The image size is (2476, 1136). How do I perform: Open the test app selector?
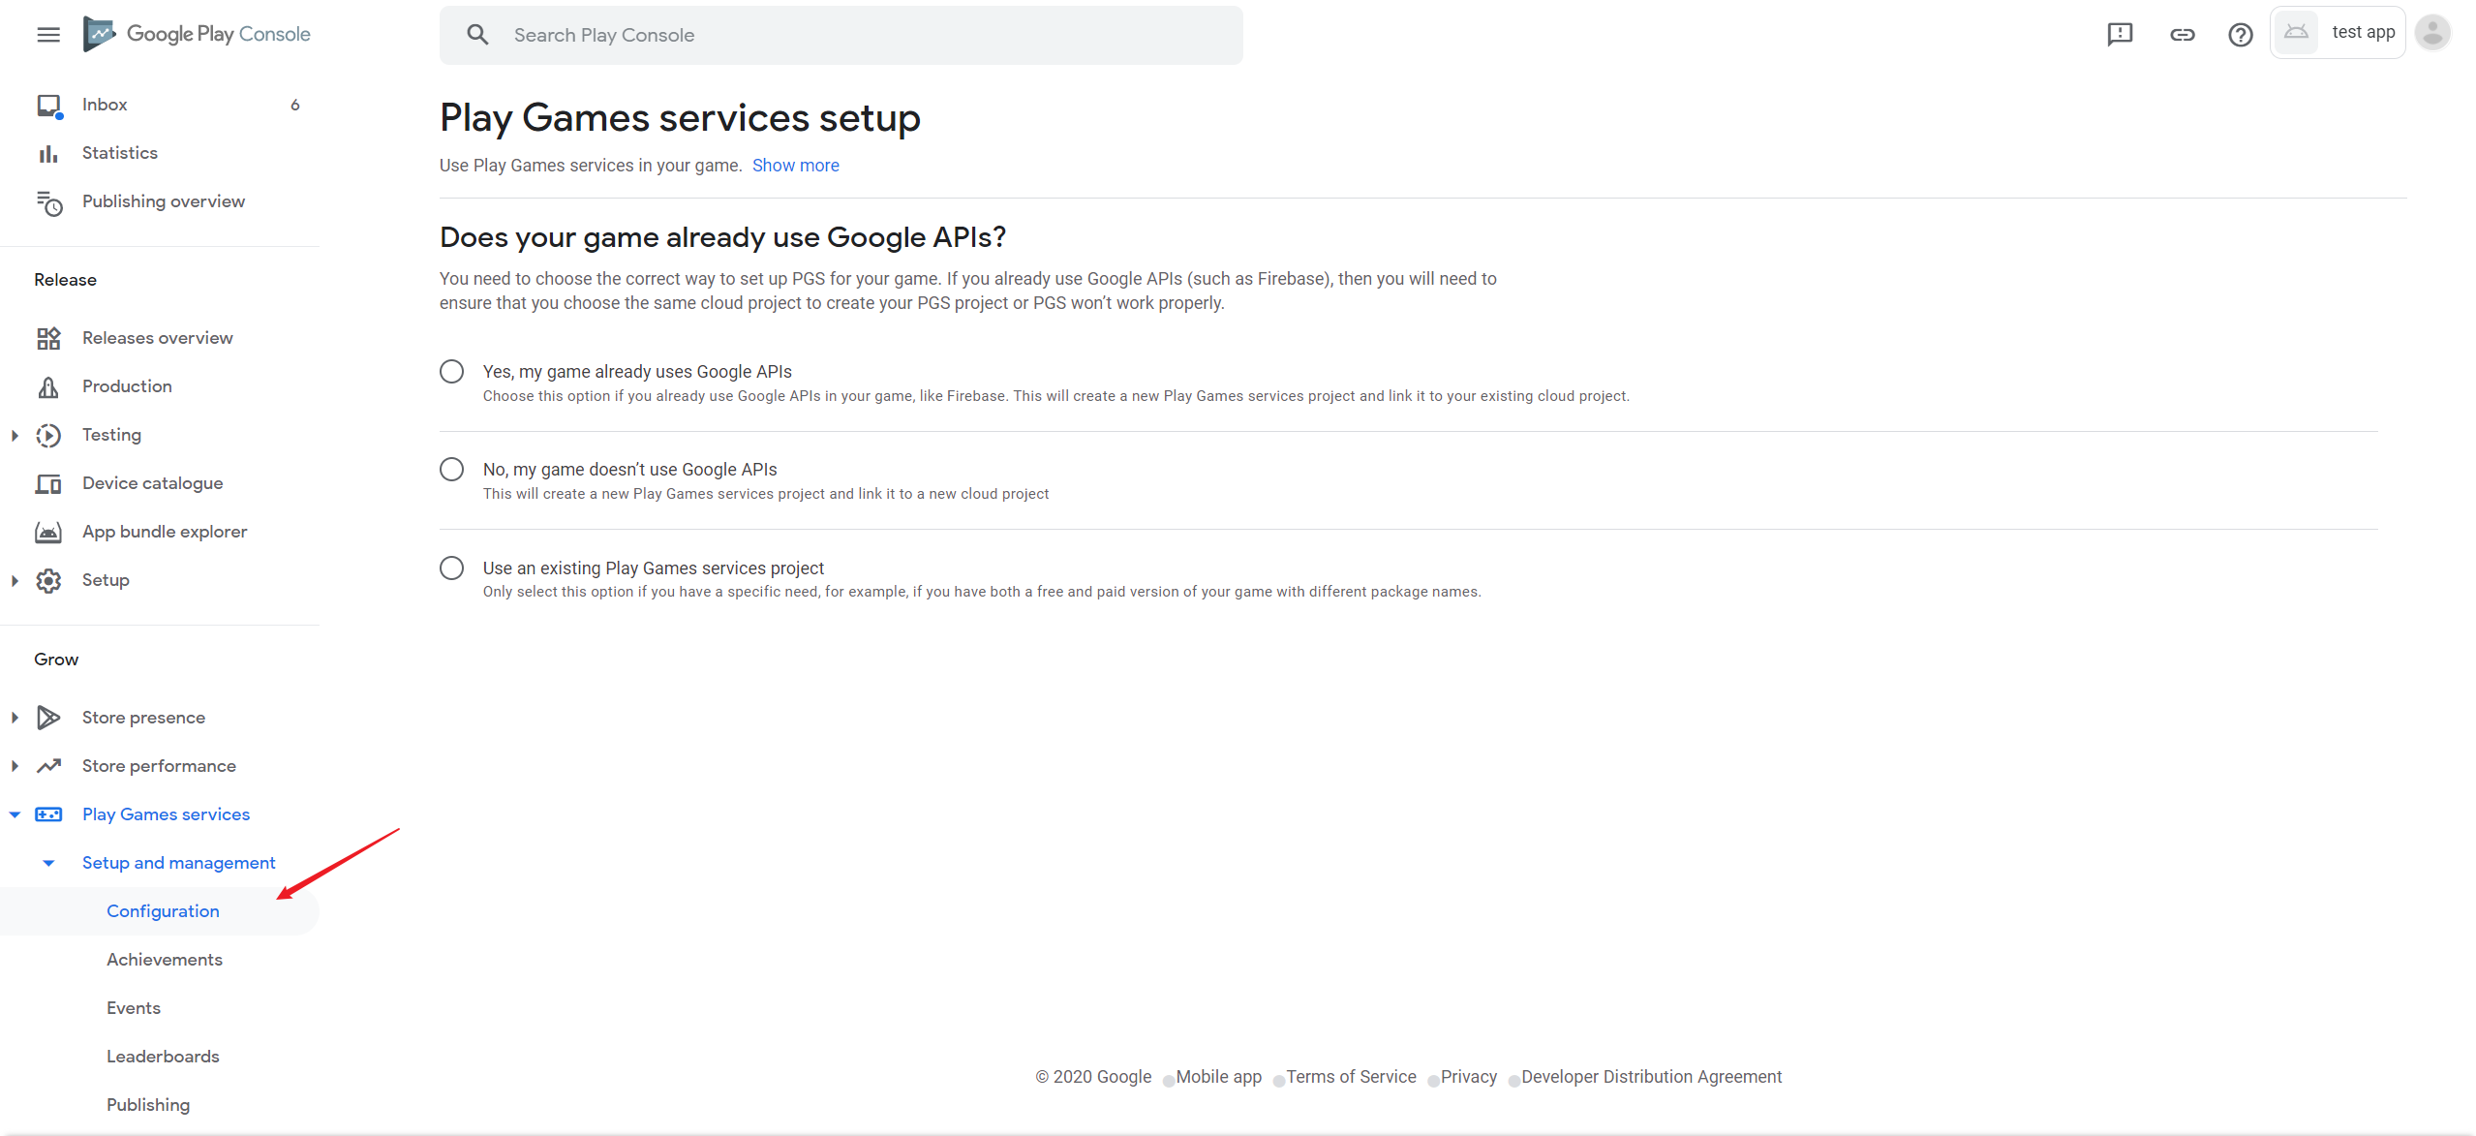[2337, 33]
